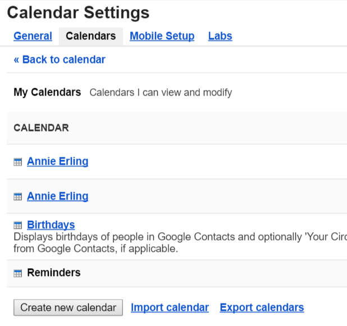Screen dimensions: 347x326
Task: Click the calendar icon next to Reminders
Action: click(x=18, y=273)
